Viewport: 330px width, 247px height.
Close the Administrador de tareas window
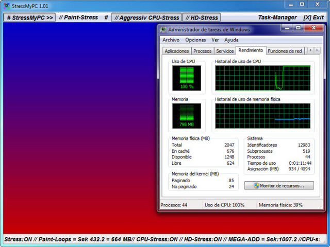(x=313, y=28)
